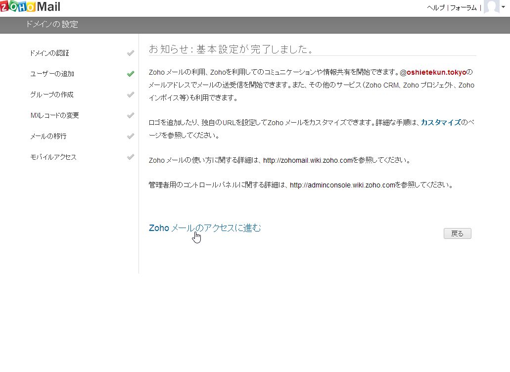
Task: Click the checkmark next to メールの移行
Action: point(131,136)
